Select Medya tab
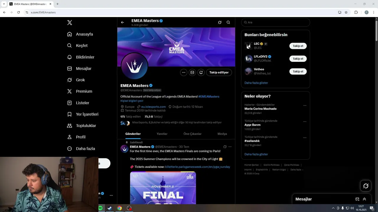The image size is (378, 212). coord(222,134)
